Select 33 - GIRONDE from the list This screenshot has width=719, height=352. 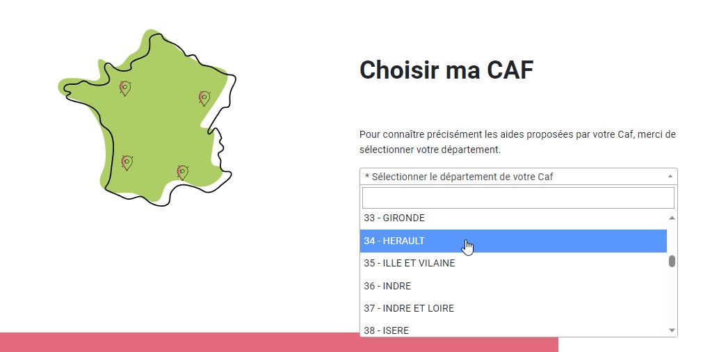tap(513, 218)
